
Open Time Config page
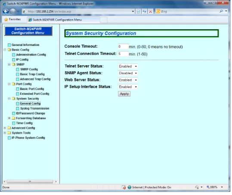point(24,123)
